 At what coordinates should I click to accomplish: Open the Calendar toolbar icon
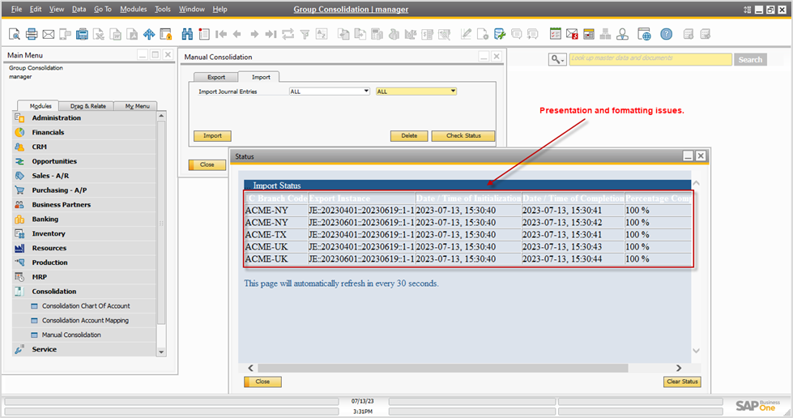click(x=589, y=34)
